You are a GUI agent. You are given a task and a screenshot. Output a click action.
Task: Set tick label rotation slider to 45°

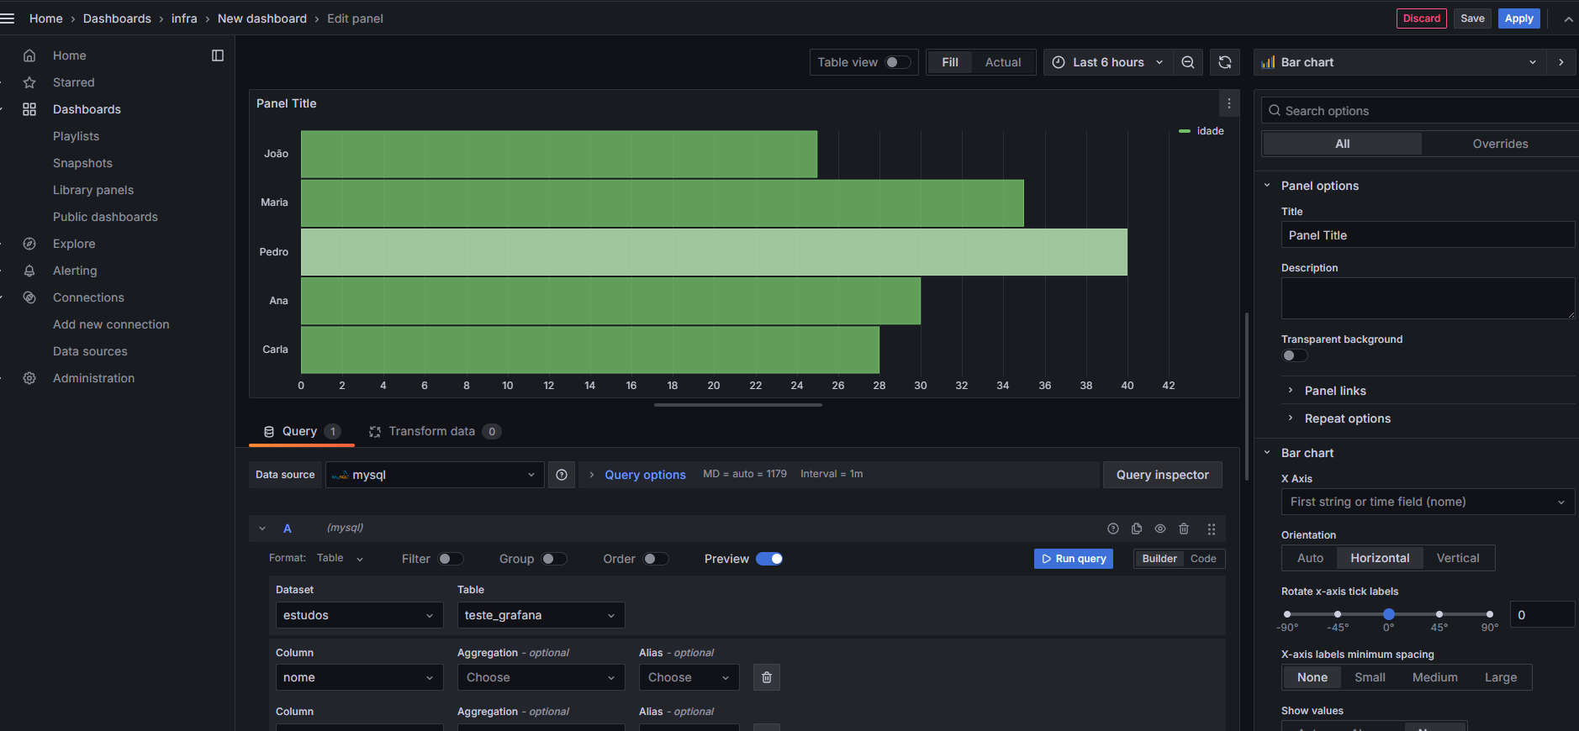point(1439,614)
